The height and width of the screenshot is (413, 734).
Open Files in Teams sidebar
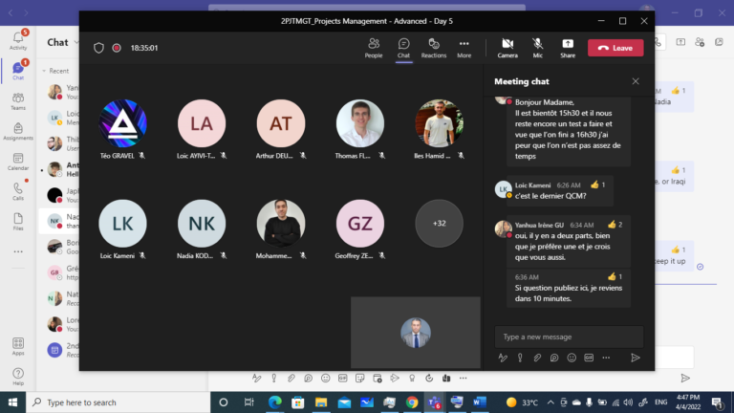pyautogui.click(x=18, y=222)
